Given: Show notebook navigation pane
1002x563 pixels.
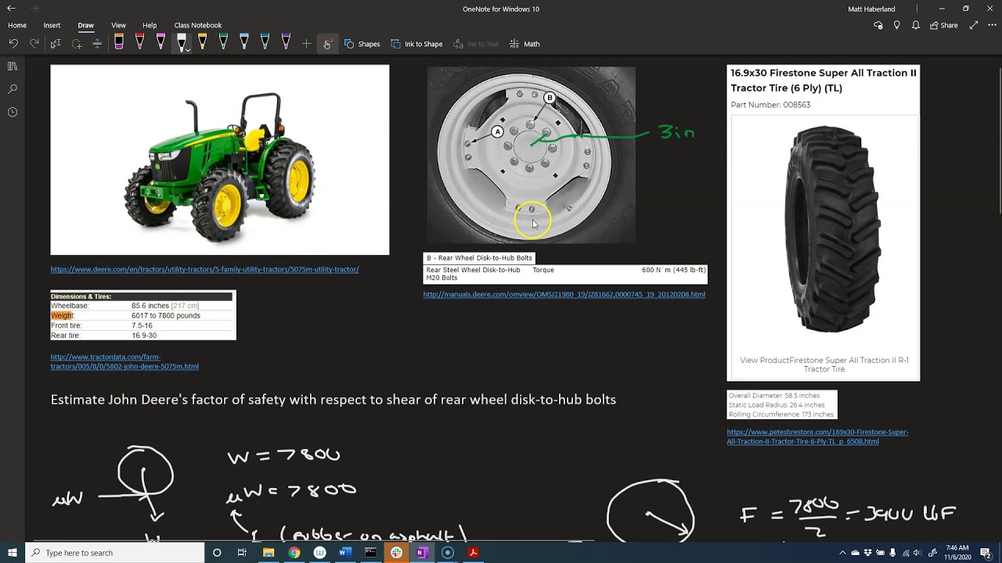Looking at the screenshot, I should pyautogui.click(x=13, y=66).
